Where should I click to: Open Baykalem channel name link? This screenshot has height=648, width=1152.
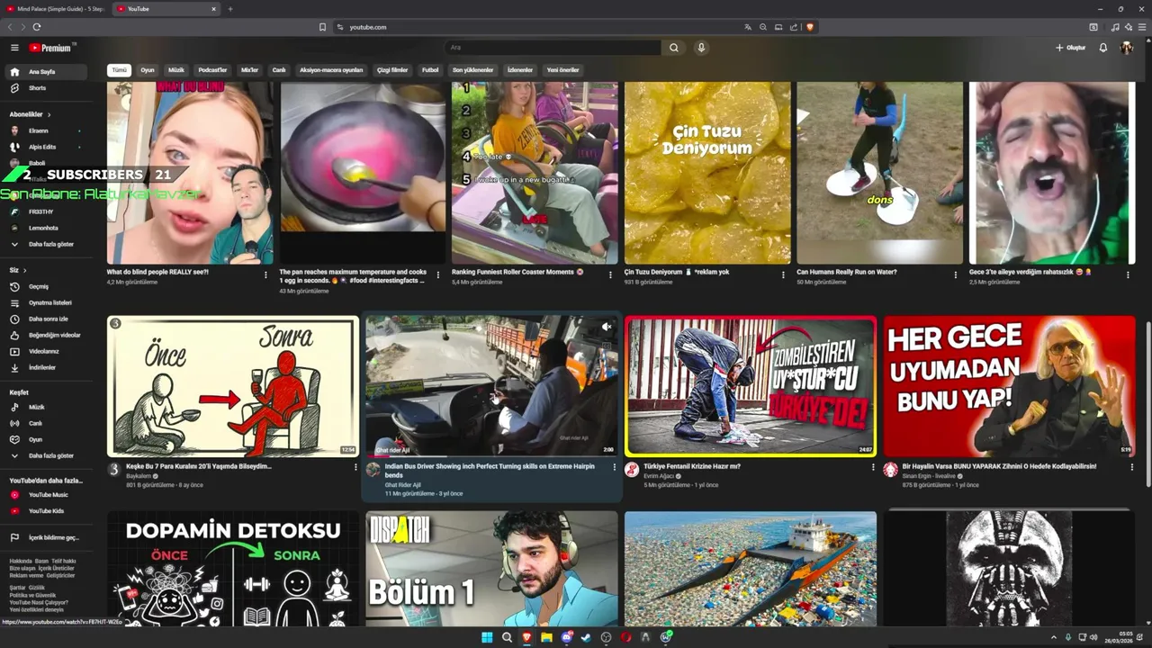[x=140, y=476]
